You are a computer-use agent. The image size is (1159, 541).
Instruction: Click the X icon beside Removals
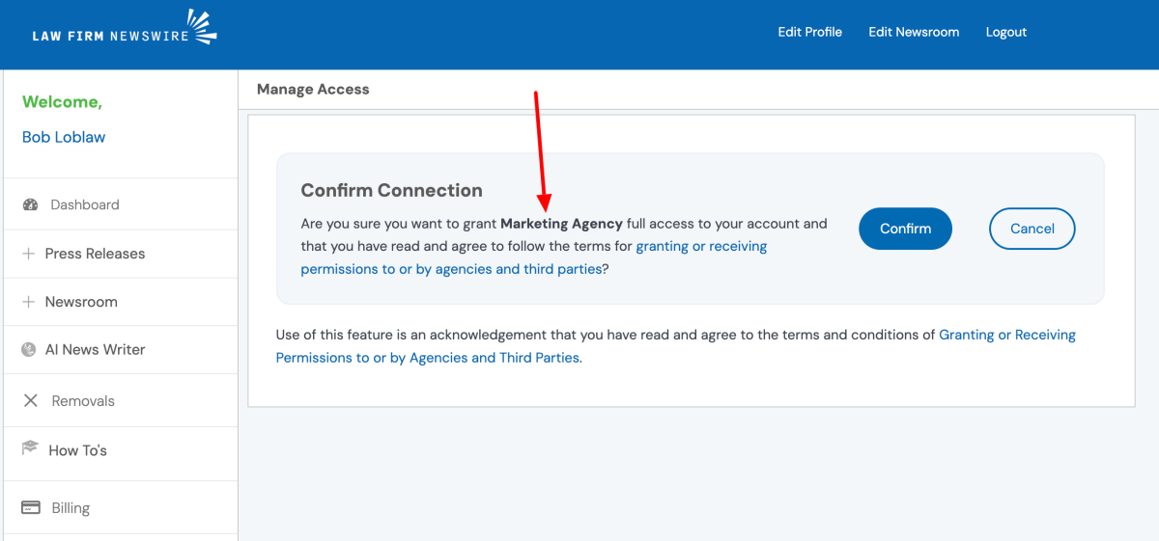(30, 401)
